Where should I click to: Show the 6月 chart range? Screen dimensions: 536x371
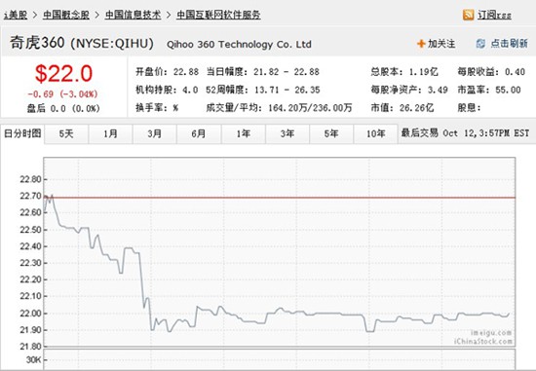point(199,134)
